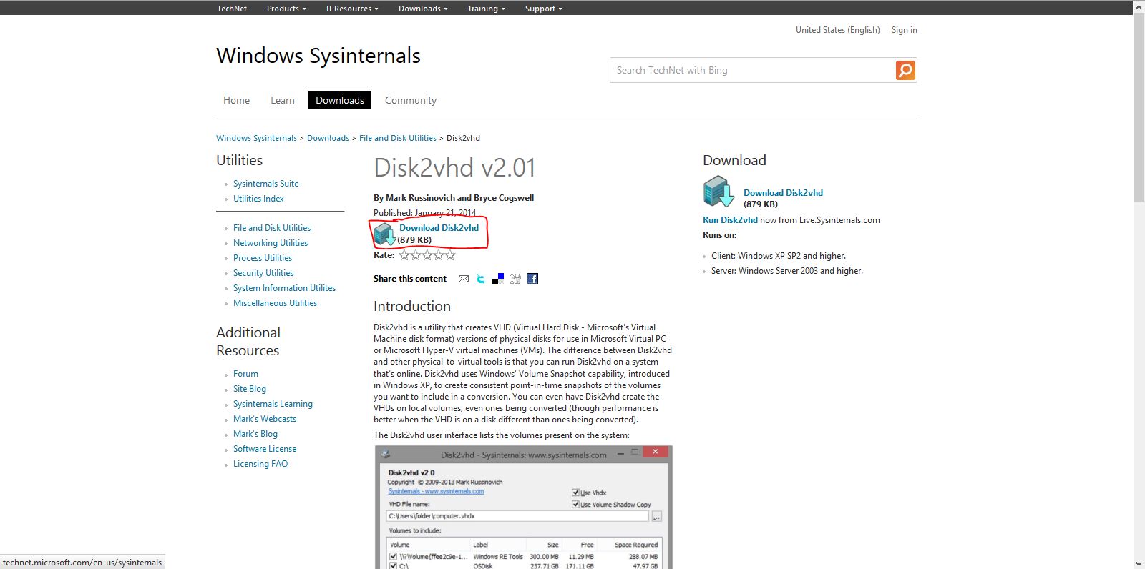Share the page with the Facebook icon

pyautogui.click(x=532, y=279)
